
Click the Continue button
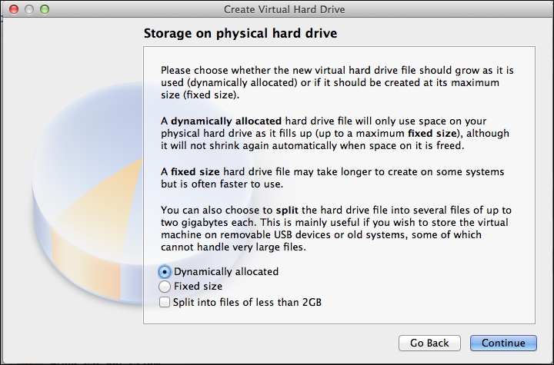[503, 343]
